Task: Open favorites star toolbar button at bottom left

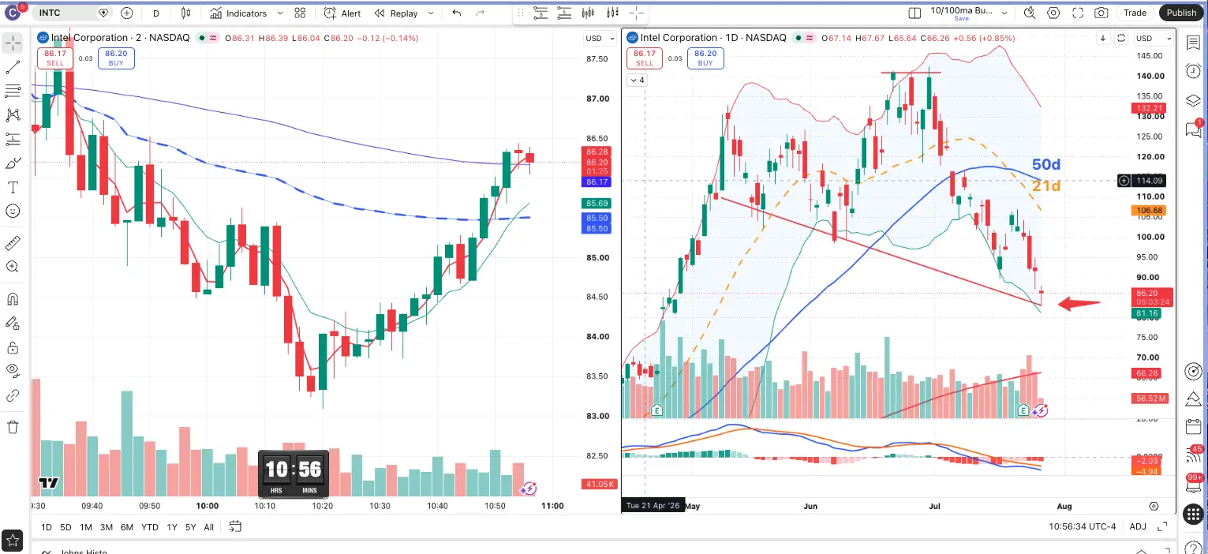Action: point(13,541)
